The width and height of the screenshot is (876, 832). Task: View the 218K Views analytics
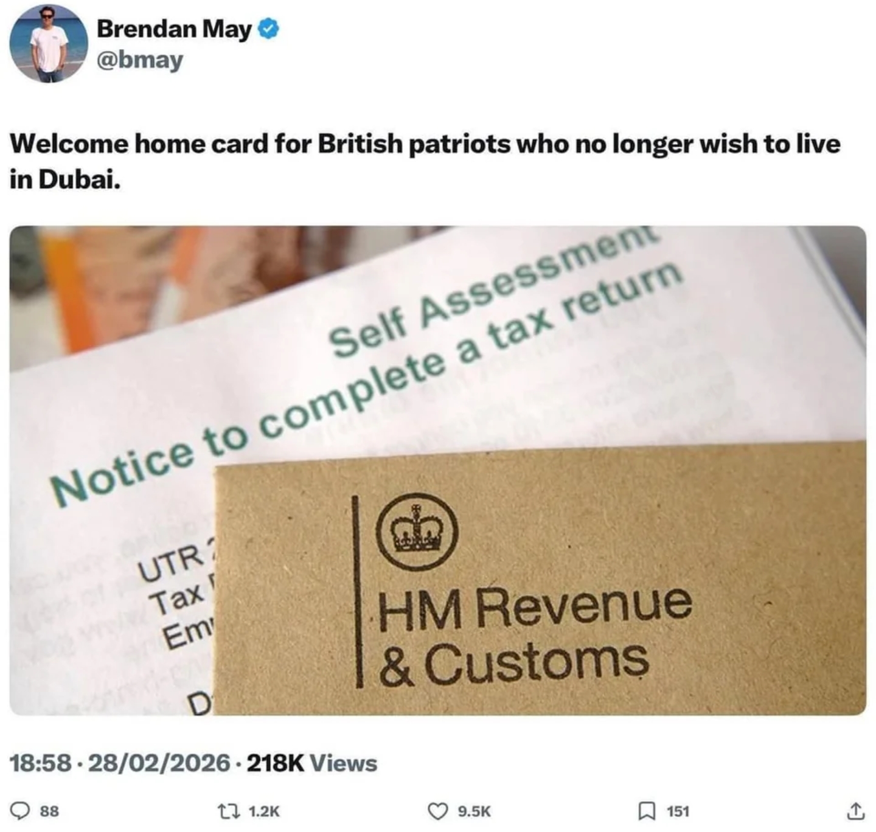point(312,763)
